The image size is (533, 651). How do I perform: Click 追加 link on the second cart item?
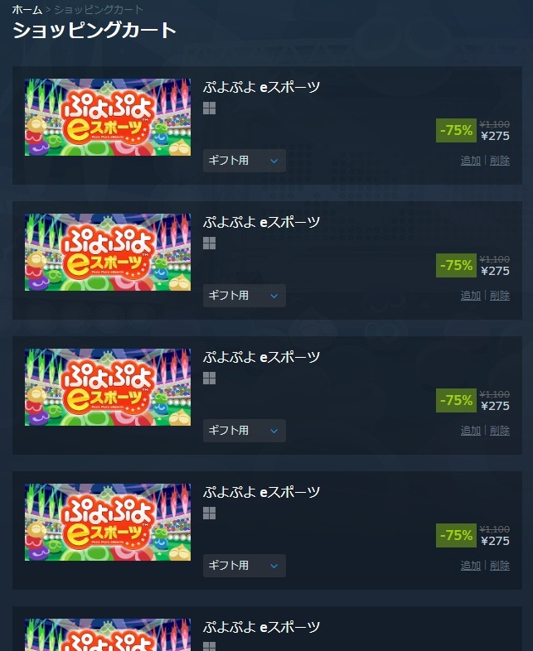(471, 296)
